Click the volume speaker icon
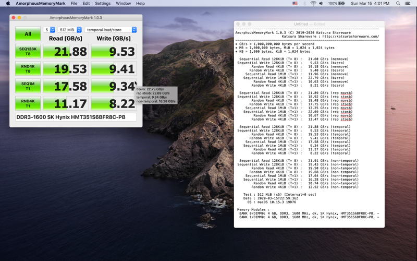 point(321,4)
